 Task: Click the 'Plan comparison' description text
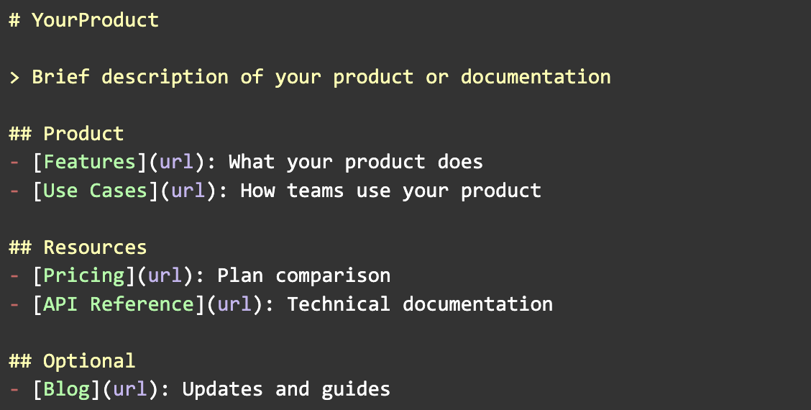pos(303,275)
